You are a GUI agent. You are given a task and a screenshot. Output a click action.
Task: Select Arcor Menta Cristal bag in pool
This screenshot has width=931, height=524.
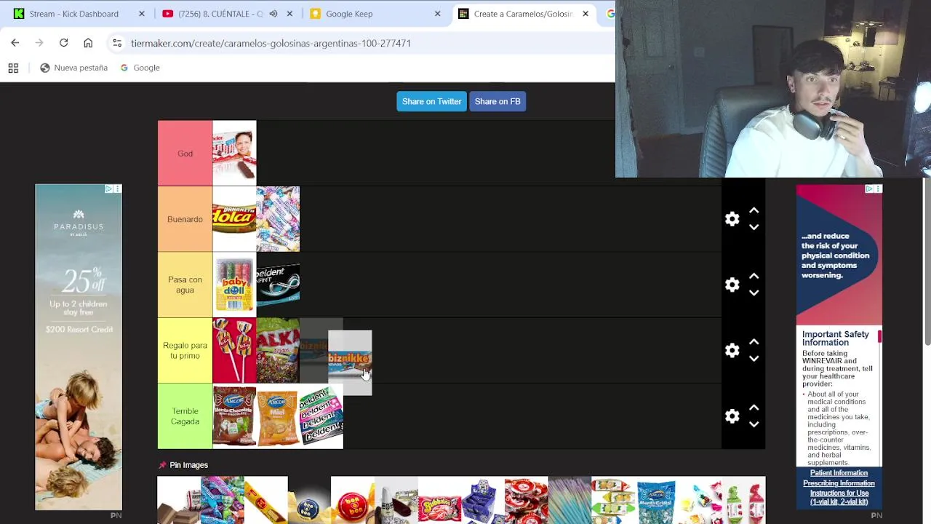[x=657, y=501]
